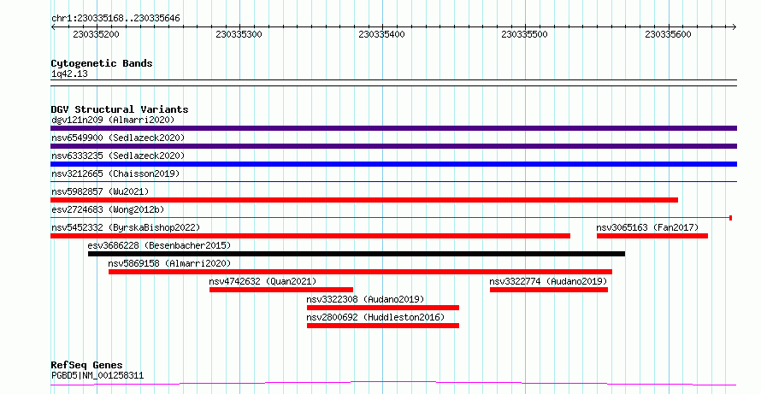The height and width of the screenshot is (394, 761).
Task: Click the nsv5869158 (Almarri2020) red bar
Action: pos(360,272)
